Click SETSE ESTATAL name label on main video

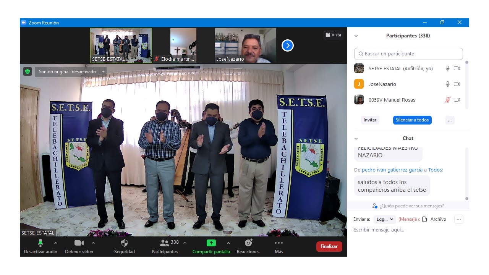[37, 233]
